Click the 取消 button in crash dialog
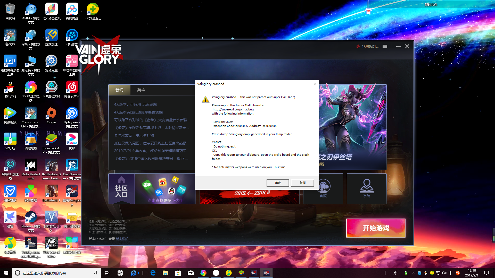The height and width of the screenshot is (278, 495). (302, 183)
